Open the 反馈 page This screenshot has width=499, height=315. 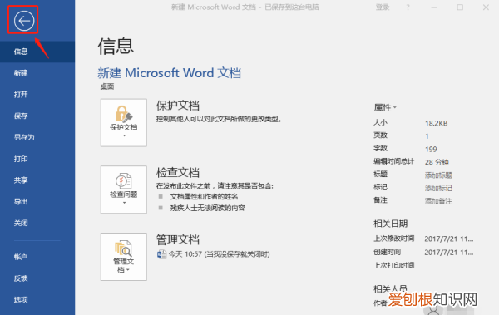(x=37, y=278)
